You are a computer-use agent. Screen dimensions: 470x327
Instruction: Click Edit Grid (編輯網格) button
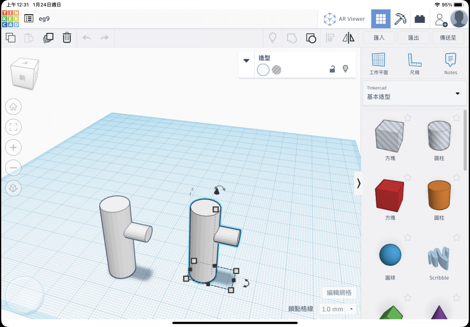click(339, 293)
